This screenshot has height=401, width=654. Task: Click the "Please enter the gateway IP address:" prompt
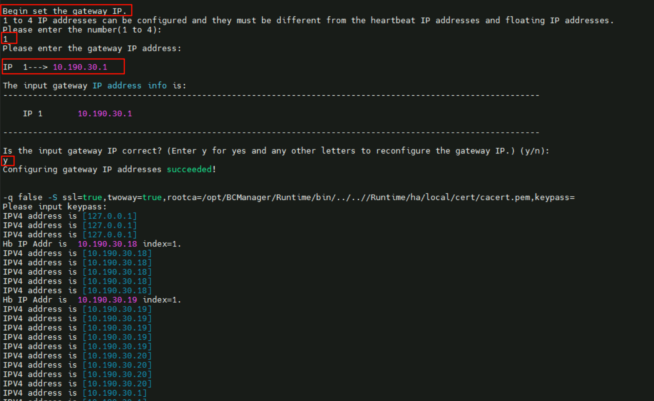[x=92, y=48]
